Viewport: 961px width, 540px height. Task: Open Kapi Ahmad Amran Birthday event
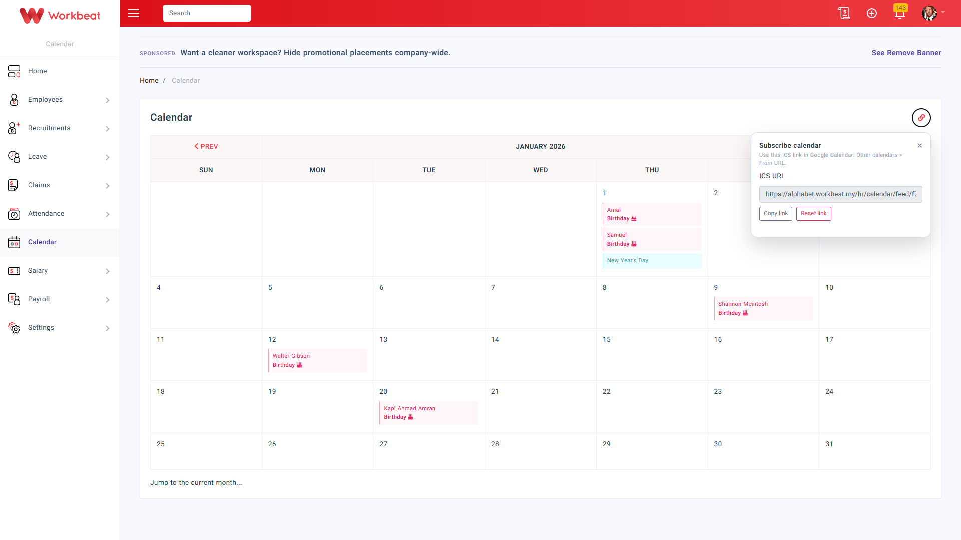(x=429, y=413)
